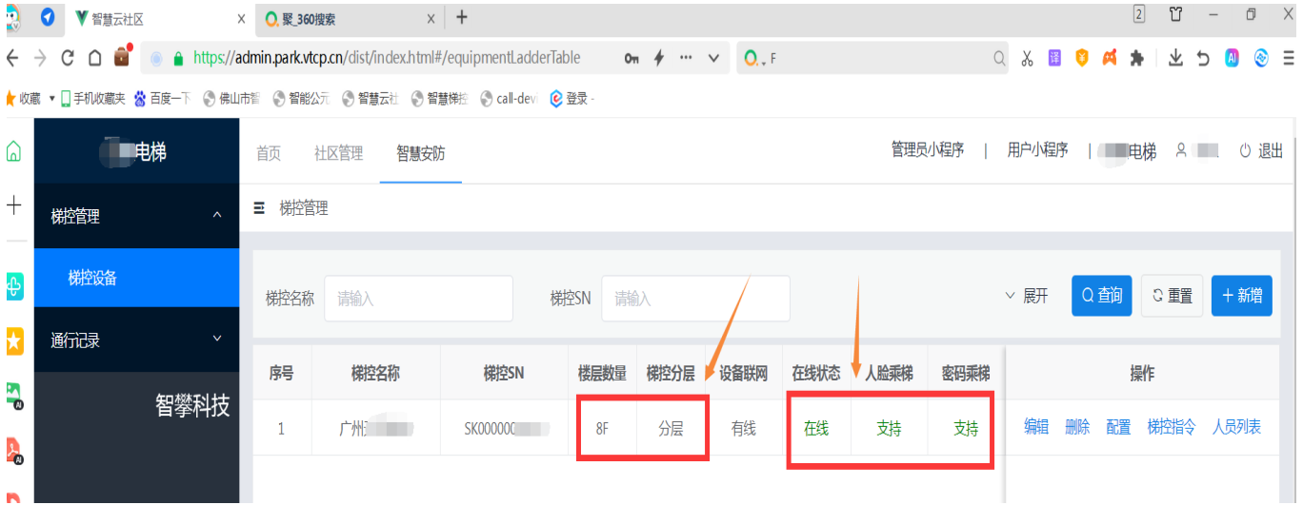Click the sidebar plus icon
Viewport: 1303px width, 505px height.
tap(14, 204)
